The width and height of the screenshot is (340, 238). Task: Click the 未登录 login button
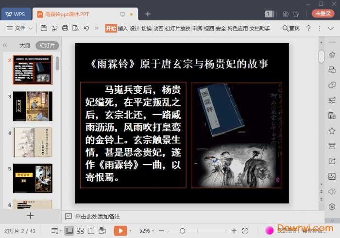323,14
